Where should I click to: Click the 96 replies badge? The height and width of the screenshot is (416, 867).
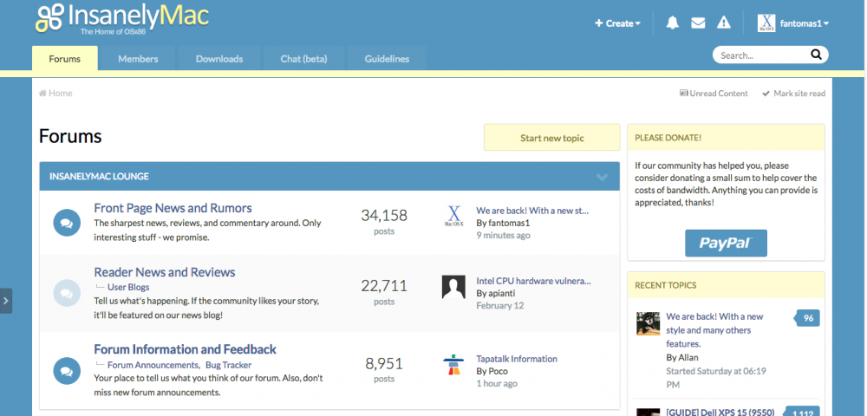[x=808, y=318]
